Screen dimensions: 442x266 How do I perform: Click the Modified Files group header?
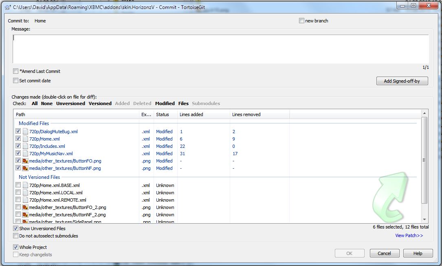click(x=34, y=123)
